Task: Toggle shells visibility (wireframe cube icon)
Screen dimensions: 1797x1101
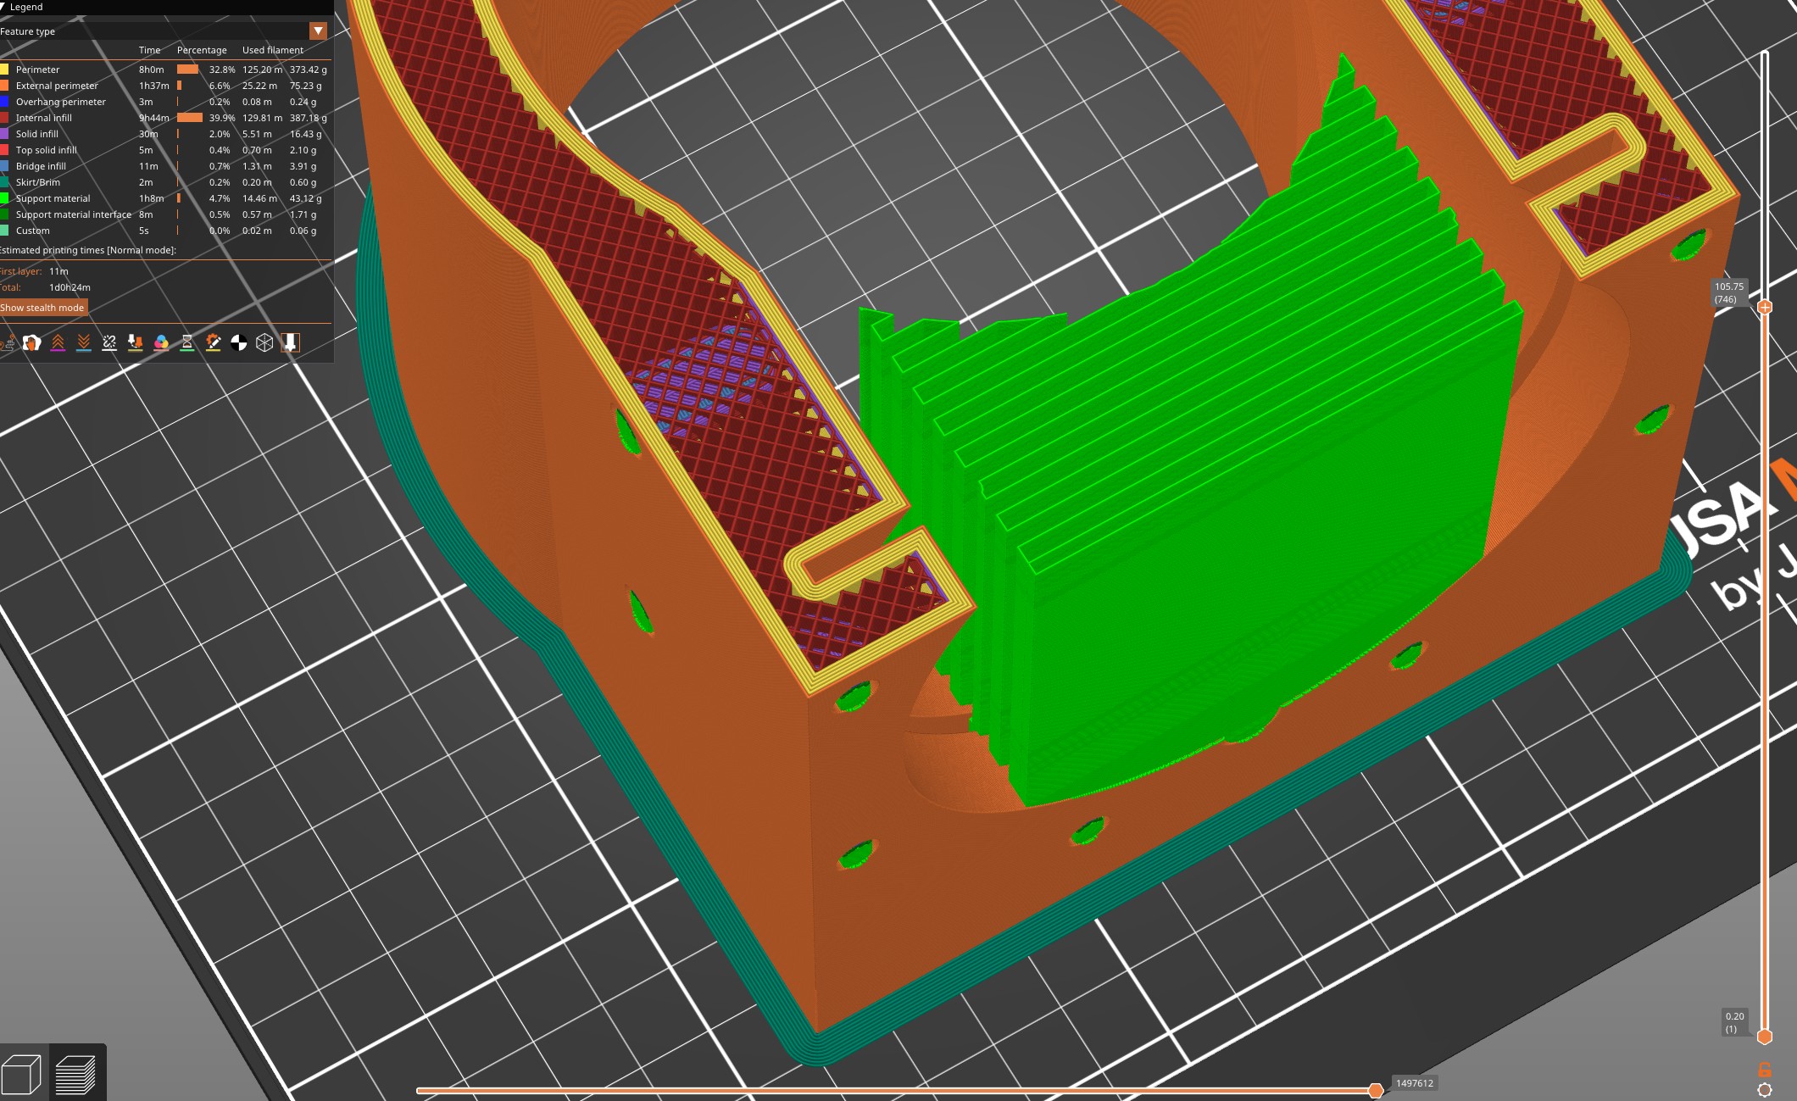Action: (x=264, y=342)
